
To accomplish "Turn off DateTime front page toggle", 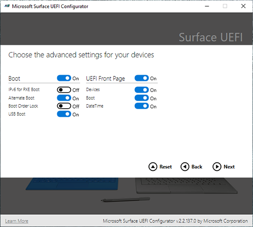I will pos(142,106).
